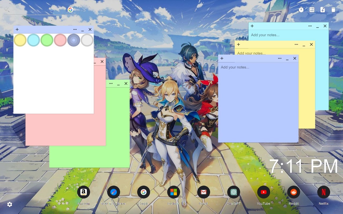Viewport: 343px width, 214px height.
Task: Open the calculator widget
Action: pyautogui.click(x=312, y=10)
